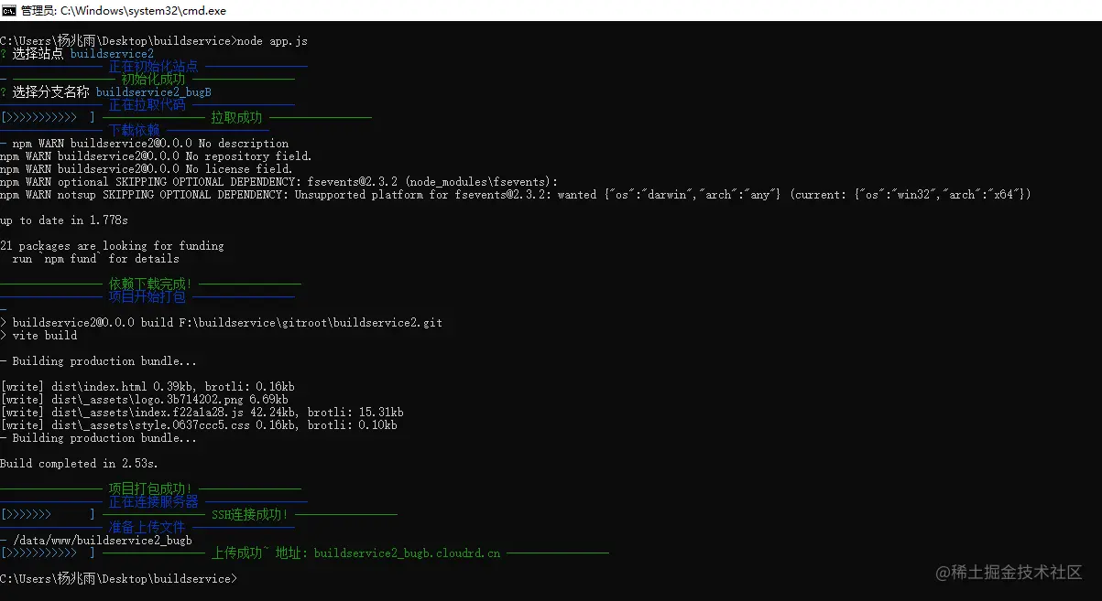Click the 'index.f22a1a28.js 42.24kb' write line
The height and width of the screenshot is (601, 1102).
202,413
